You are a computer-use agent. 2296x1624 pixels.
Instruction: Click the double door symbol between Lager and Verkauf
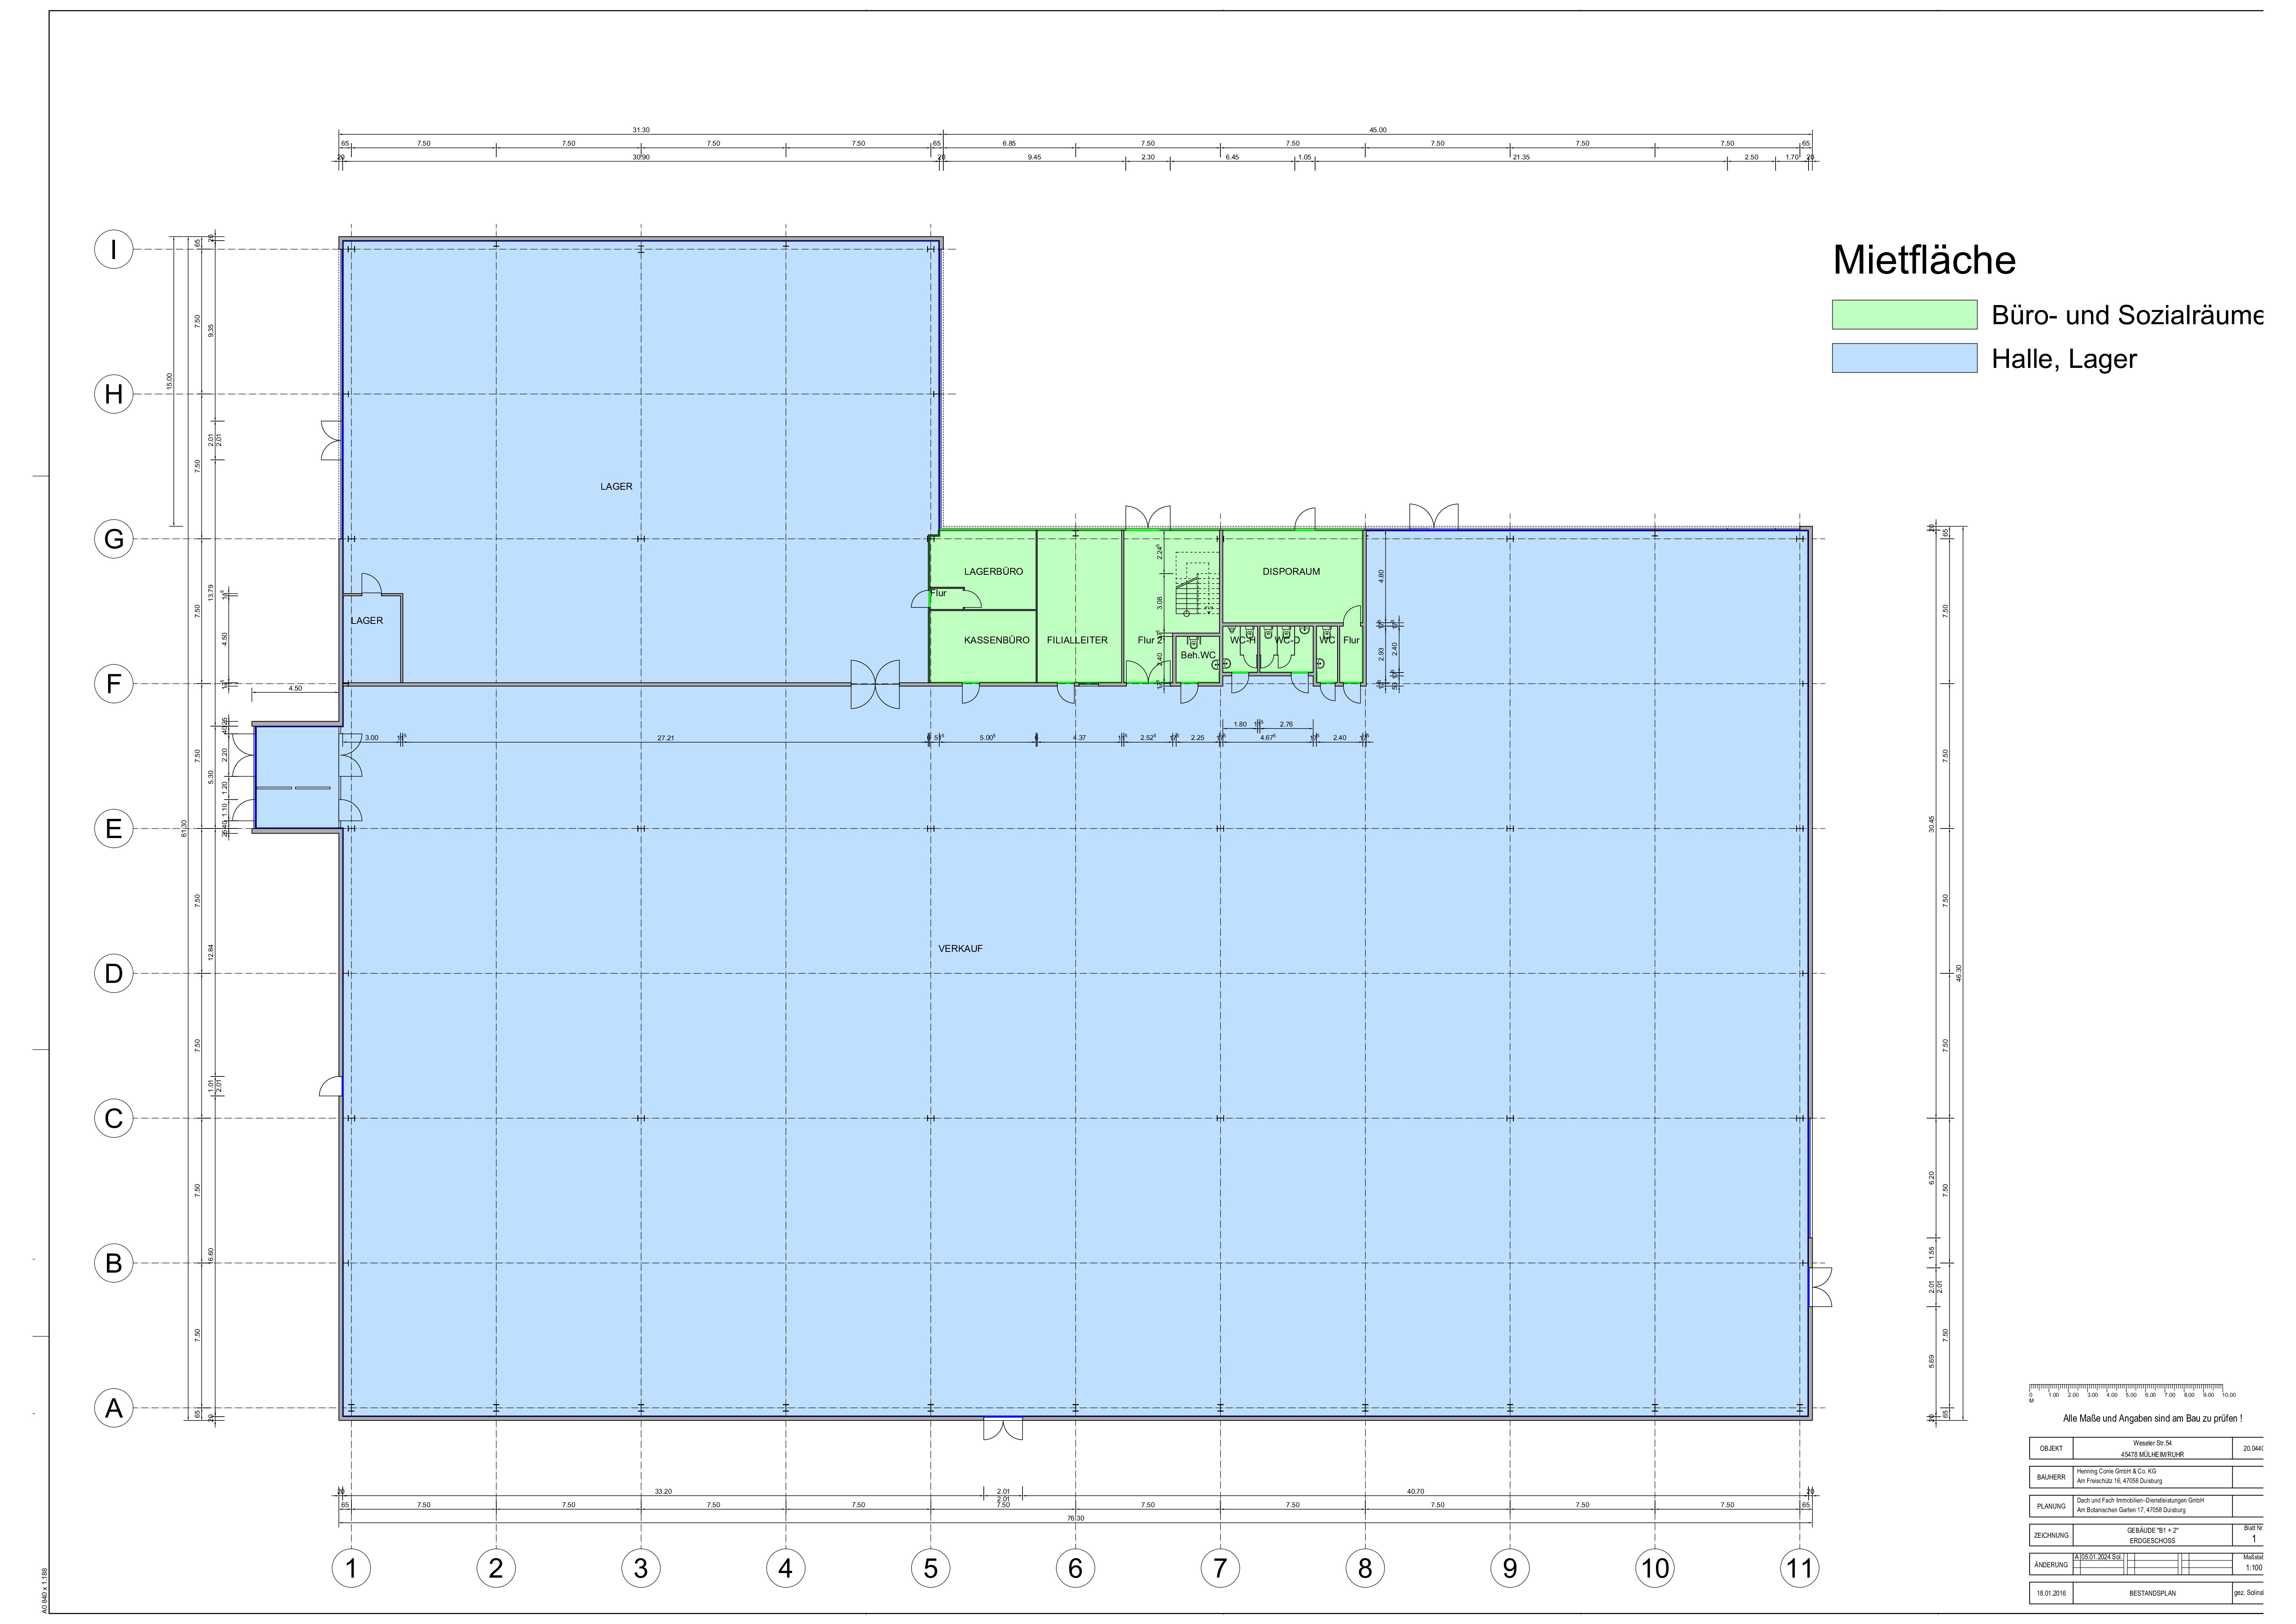click(875, 684)
